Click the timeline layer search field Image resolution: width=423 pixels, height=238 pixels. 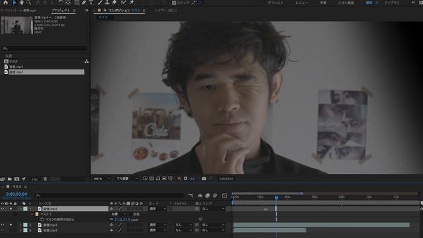tap(109, 195)
